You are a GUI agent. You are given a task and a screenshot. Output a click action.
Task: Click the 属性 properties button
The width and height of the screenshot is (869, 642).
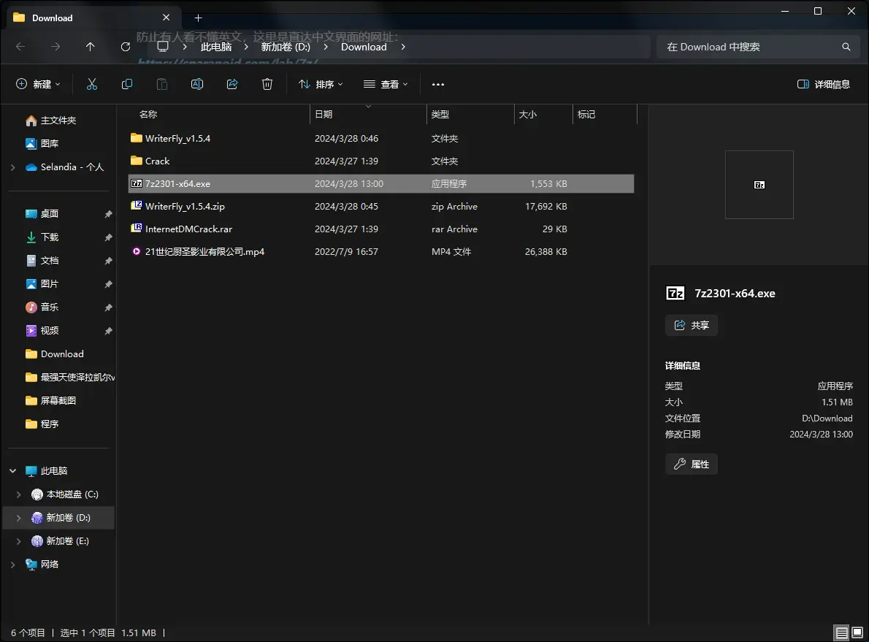point(691,465)
